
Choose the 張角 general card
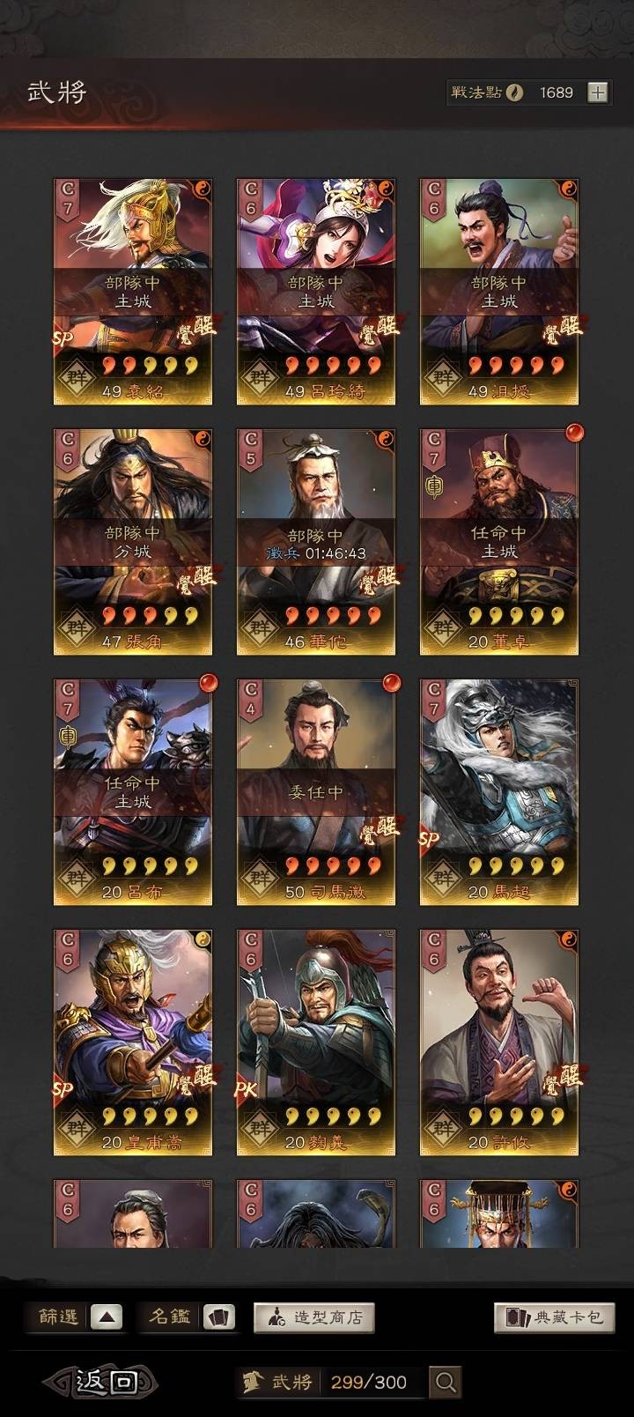pos(133,542)
